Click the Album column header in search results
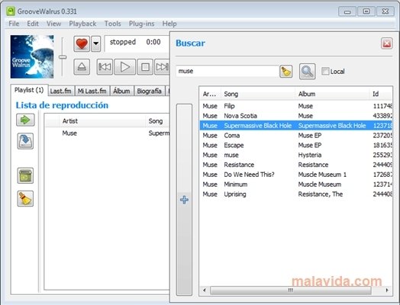This screenshot has width=400, height=305. click(x=332, y=94)
